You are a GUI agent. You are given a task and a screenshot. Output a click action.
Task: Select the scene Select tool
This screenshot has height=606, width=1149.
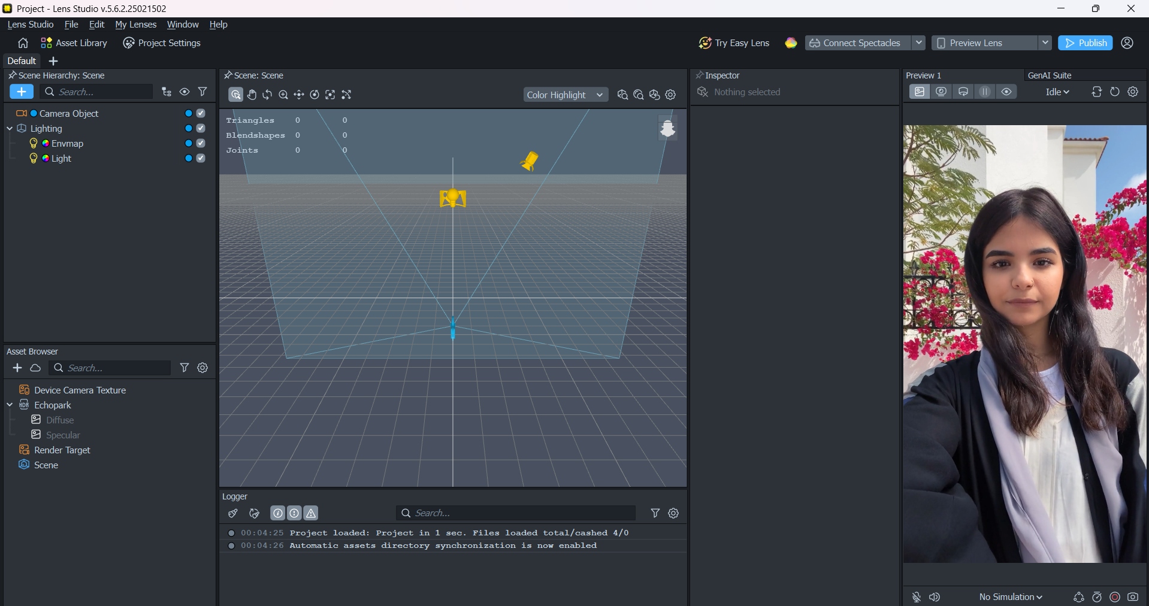(235, 95)
